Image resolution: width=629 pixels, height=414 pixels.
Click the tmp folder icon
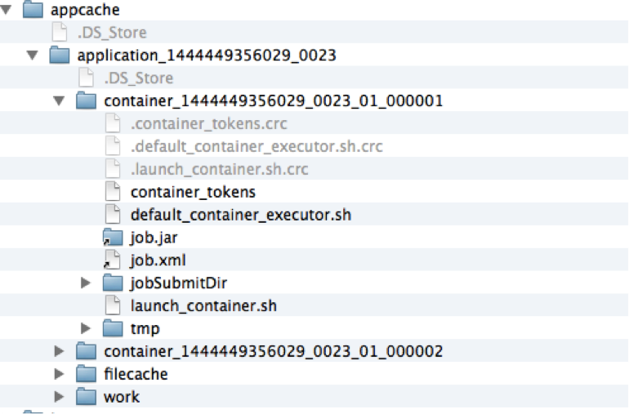point(113,328)
